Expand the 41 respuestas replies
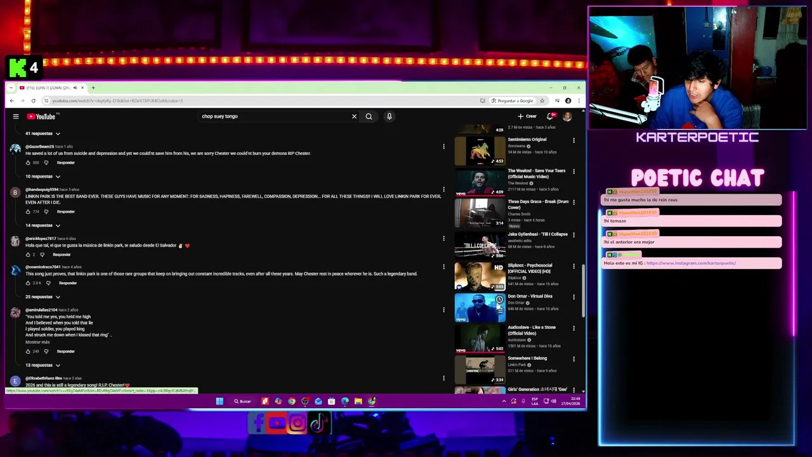The width and height of the screenshot is (812, 457). (x=43, y=134)
